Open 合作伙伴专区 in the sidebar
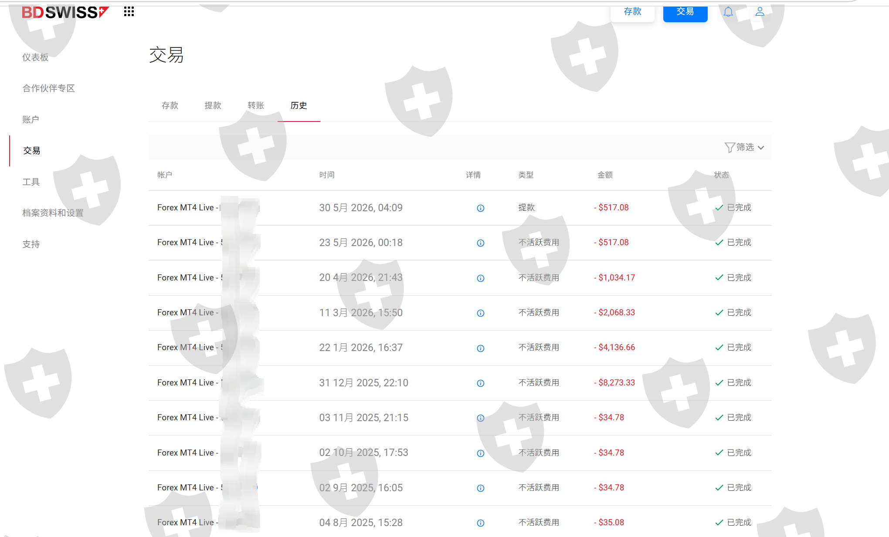The image size is (889, 537). click(48, 88)
